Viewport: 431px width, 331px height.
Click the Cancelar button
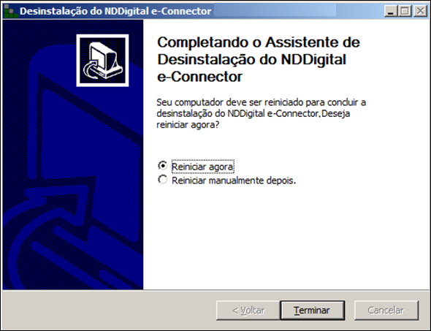click(386, 311)
